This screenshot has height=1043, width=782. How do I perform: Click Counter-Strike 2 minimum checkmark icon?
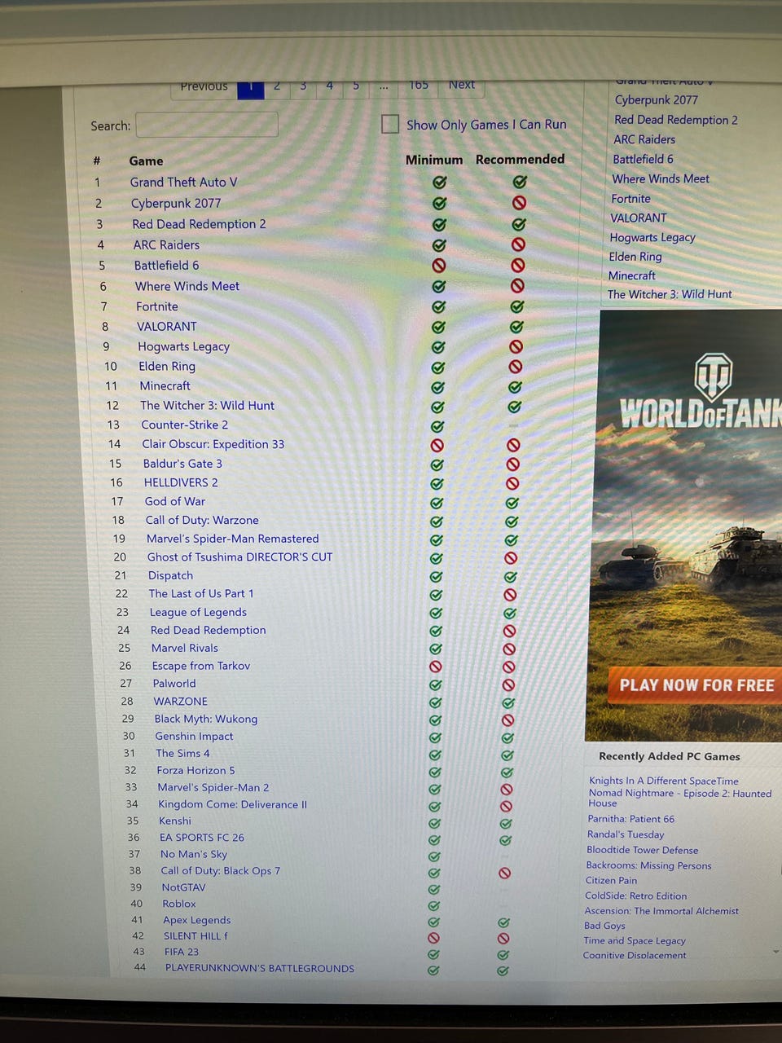pyautogui.click(x=437, y=426)
